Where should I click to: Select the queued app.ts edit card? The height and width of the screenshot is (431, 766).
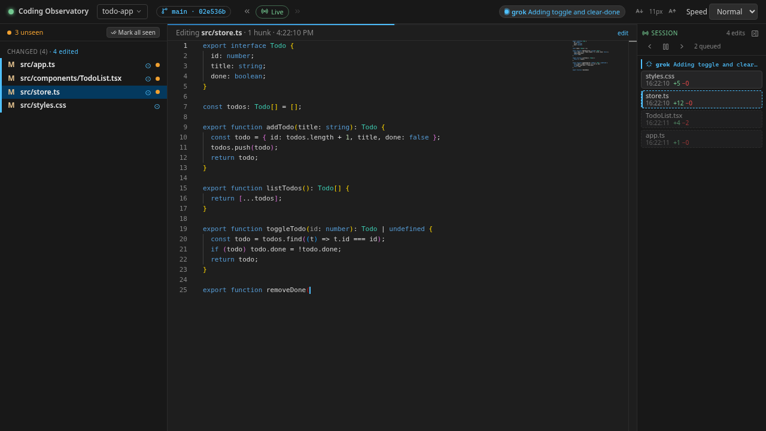701,139
